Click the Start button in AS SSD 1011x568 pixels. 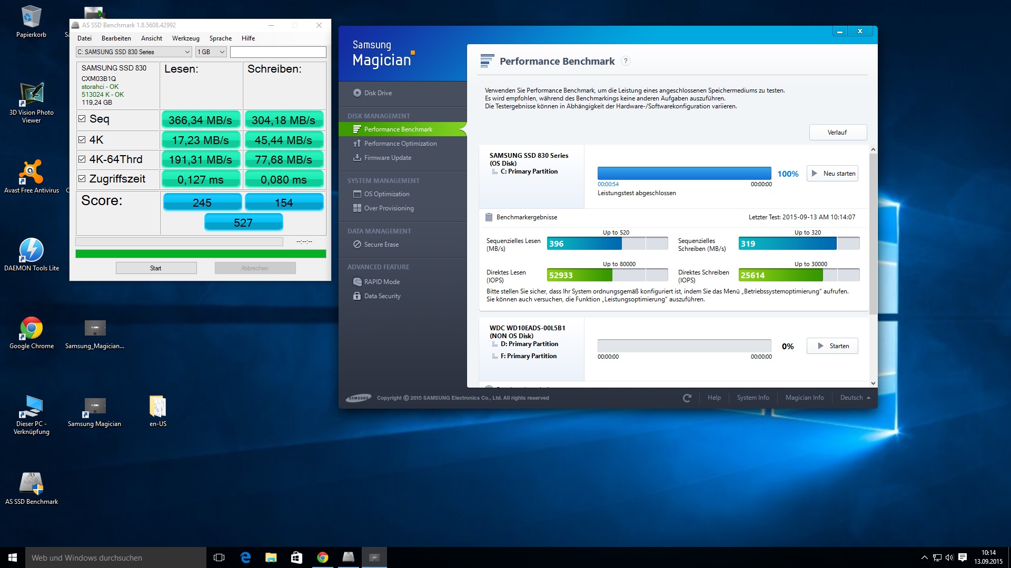click(156, 268)
